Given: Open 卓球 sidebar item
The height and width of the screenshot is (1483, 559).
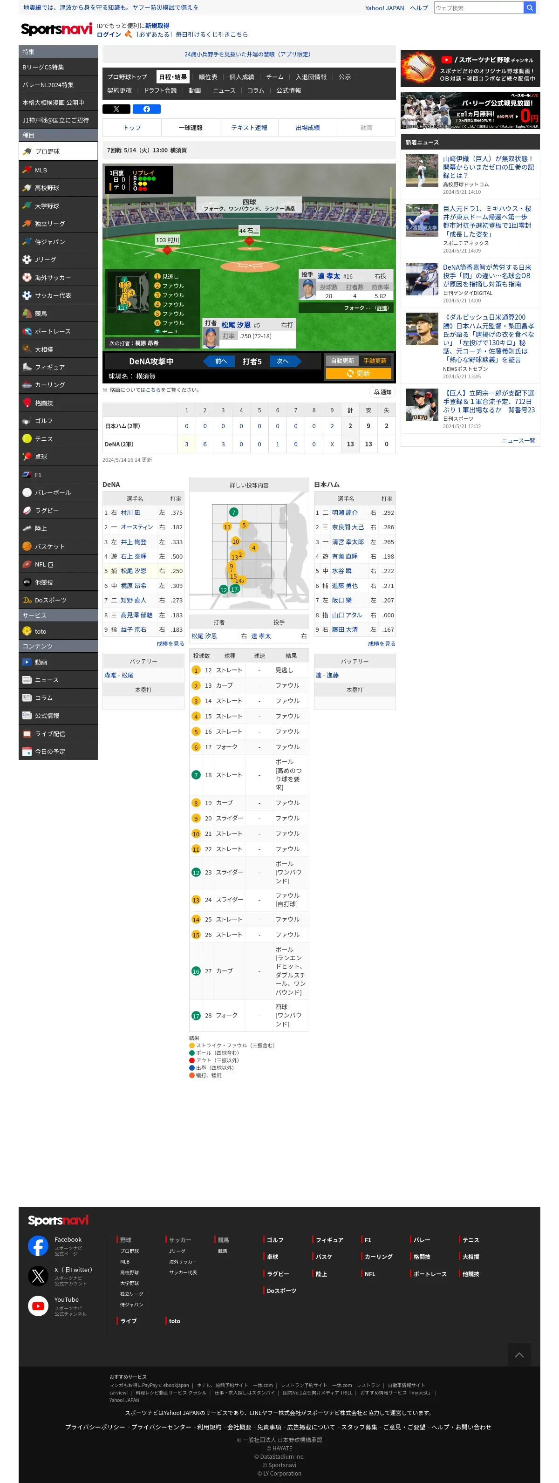Looking at the screenshot, I should (58, 457).
